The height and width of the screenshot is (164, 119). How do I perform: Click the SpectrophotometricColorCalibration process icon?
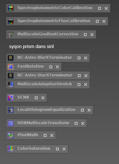10,8
